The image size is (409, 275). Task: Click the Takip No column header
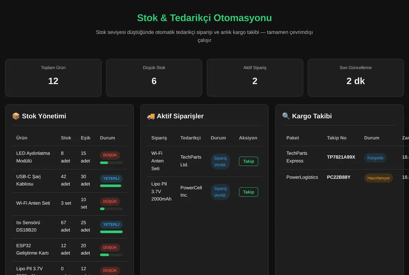click(x=337, y=138)
